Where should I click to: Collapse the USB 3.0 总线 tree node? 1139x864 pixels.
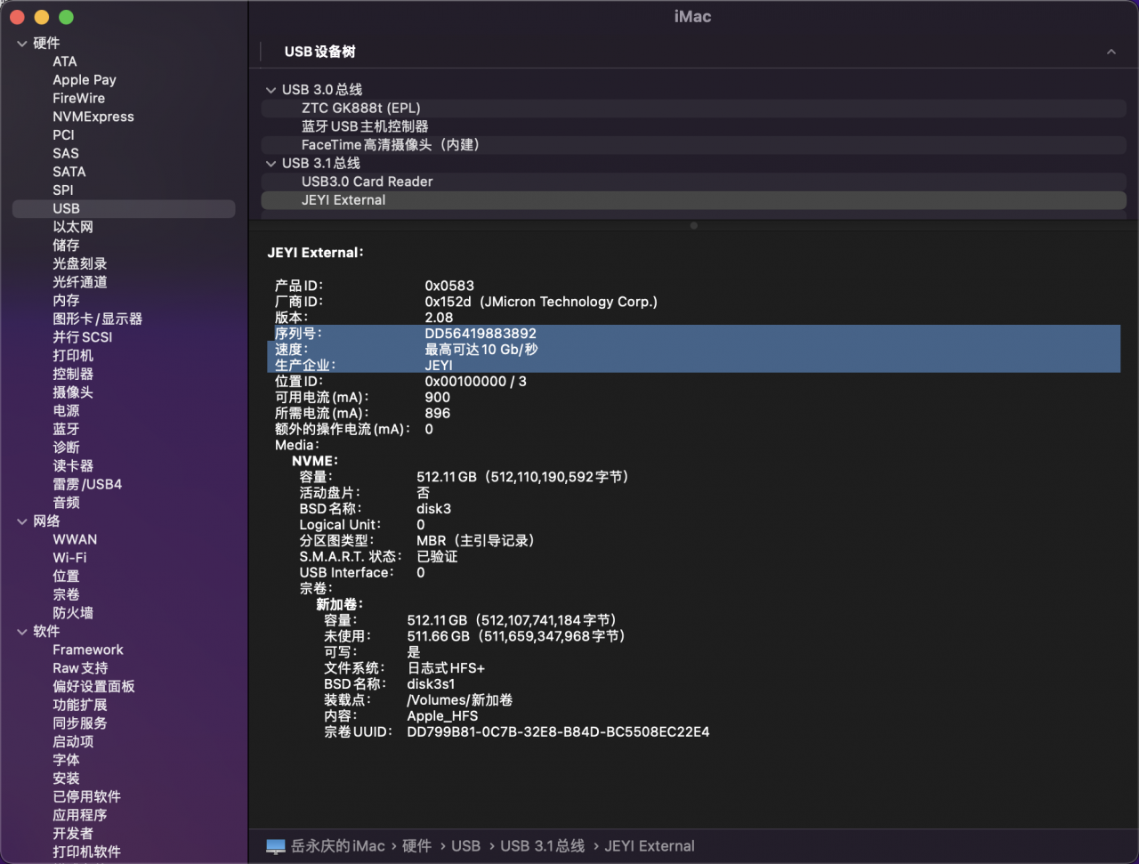point(271,90)
